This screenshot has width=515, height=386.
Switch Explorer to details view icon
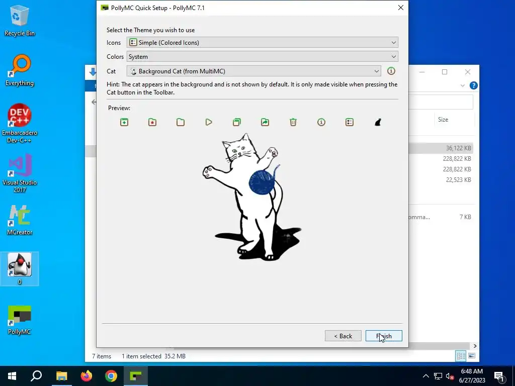pos(461,356)
